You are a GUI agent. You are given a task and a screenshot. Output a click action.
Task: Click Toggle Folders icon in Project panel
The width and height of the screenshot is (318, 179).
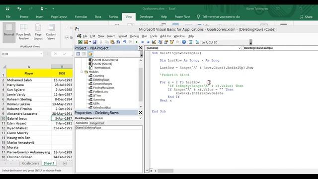[90, 54]
